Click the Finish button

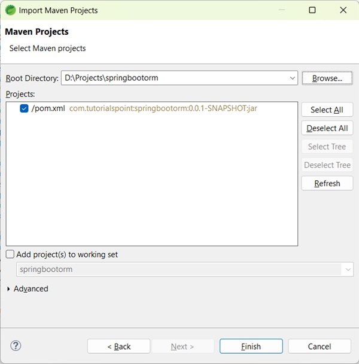[251, 346]
